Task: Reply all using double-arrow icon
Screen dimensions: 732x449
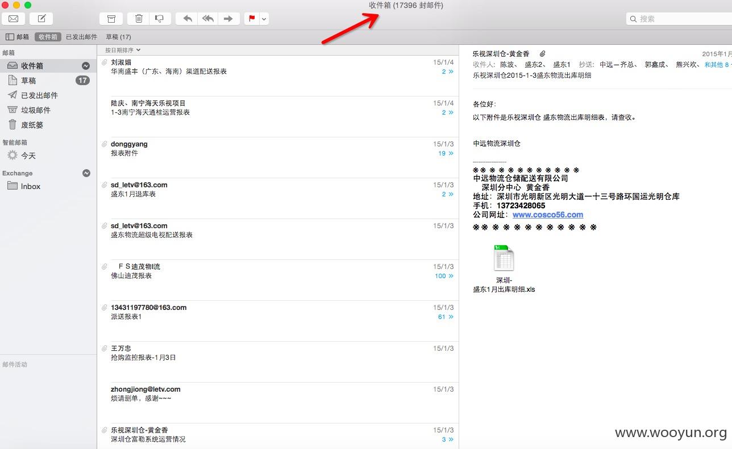Action: coord(208,19)
